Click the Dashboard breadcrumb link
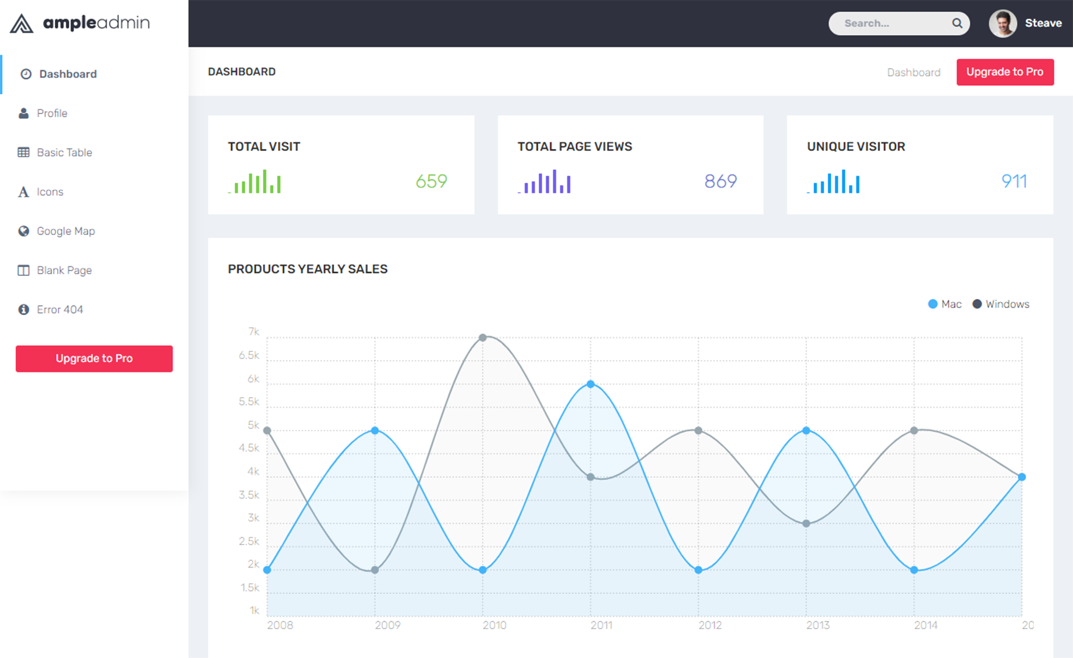 pyautogui.click(x=913, y=73)
